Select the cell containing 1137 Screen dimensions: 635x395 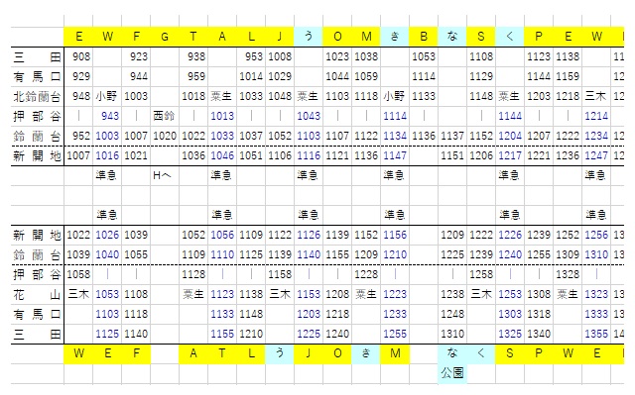[x=452, y=136]
